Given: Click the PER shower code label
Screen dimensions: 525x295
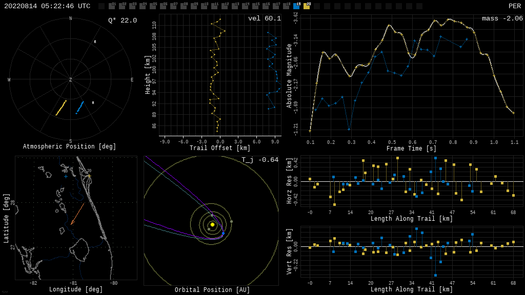Looking at the screenshot, I should [x=515, y=6].
